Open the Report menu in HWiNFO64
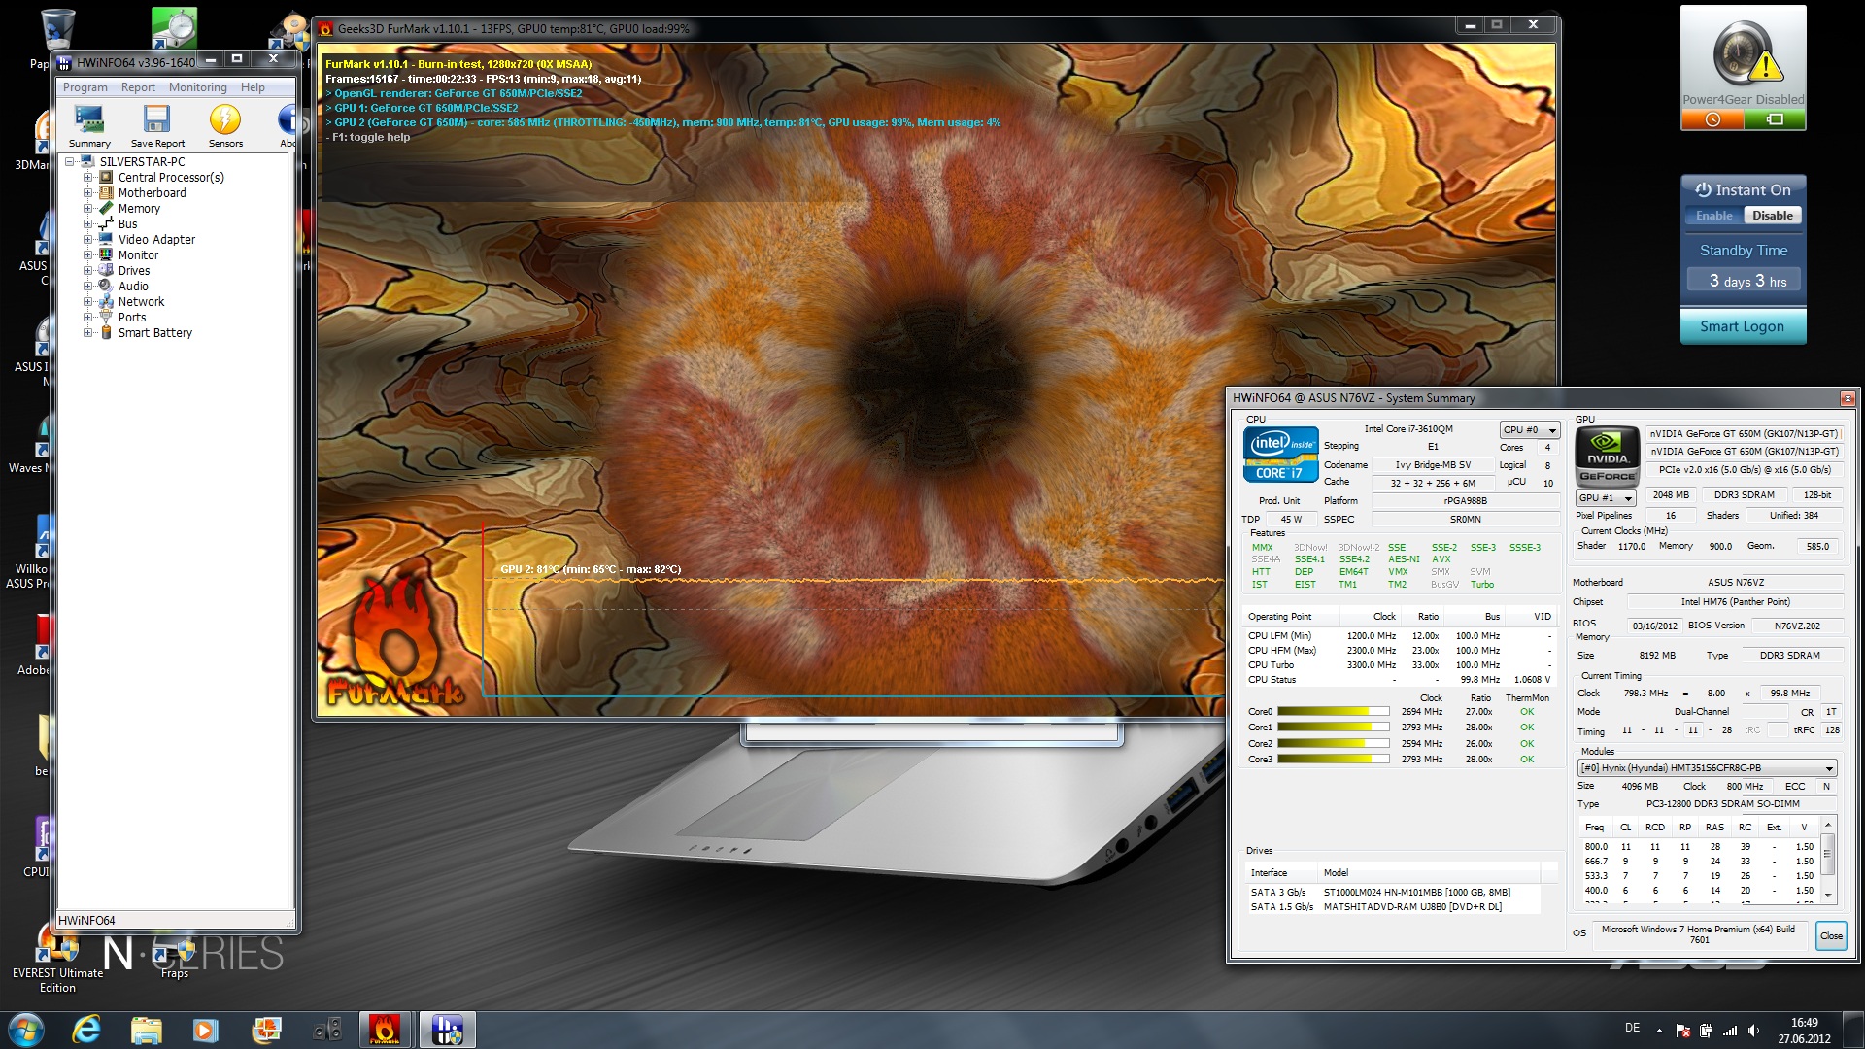Viewport: 1865px width, 1049px height. click(138, 87)
